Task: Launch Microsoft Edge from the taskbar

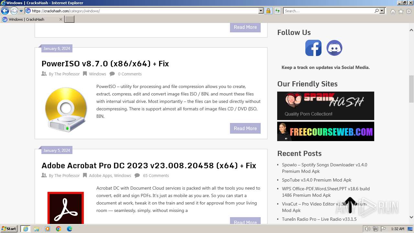Action: 70,229
